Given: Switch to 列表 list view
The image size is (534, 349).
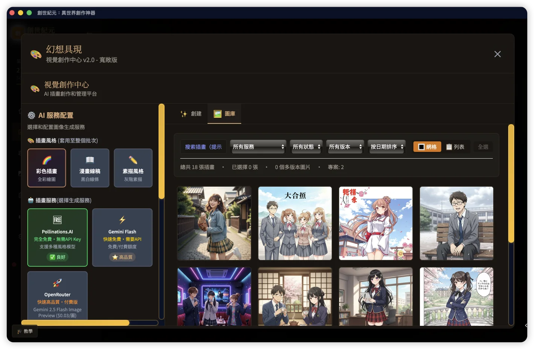Looking at the screenshot, I should pos(456,147).
